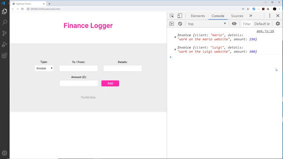Open VS Code Search in sidebar
This screenshot has width=283, height=159.
[4, 23]
